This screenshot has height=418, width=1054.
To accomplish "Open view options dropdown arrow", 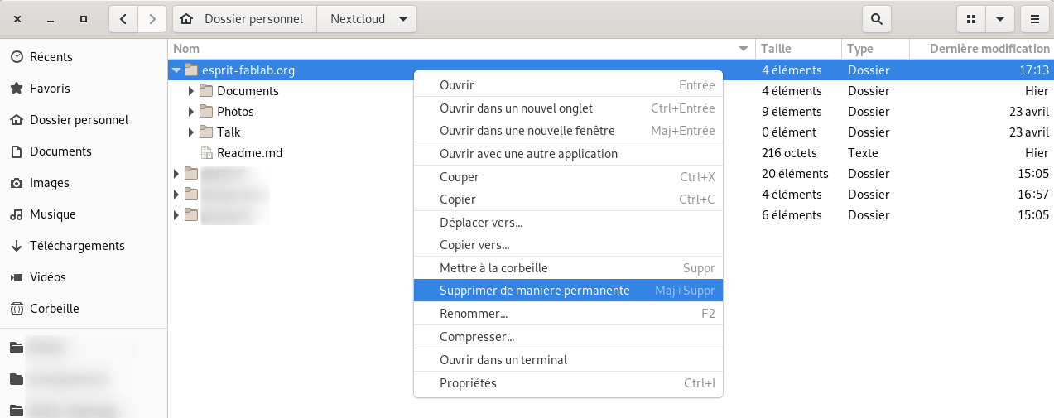I will tap(1000, 19).
